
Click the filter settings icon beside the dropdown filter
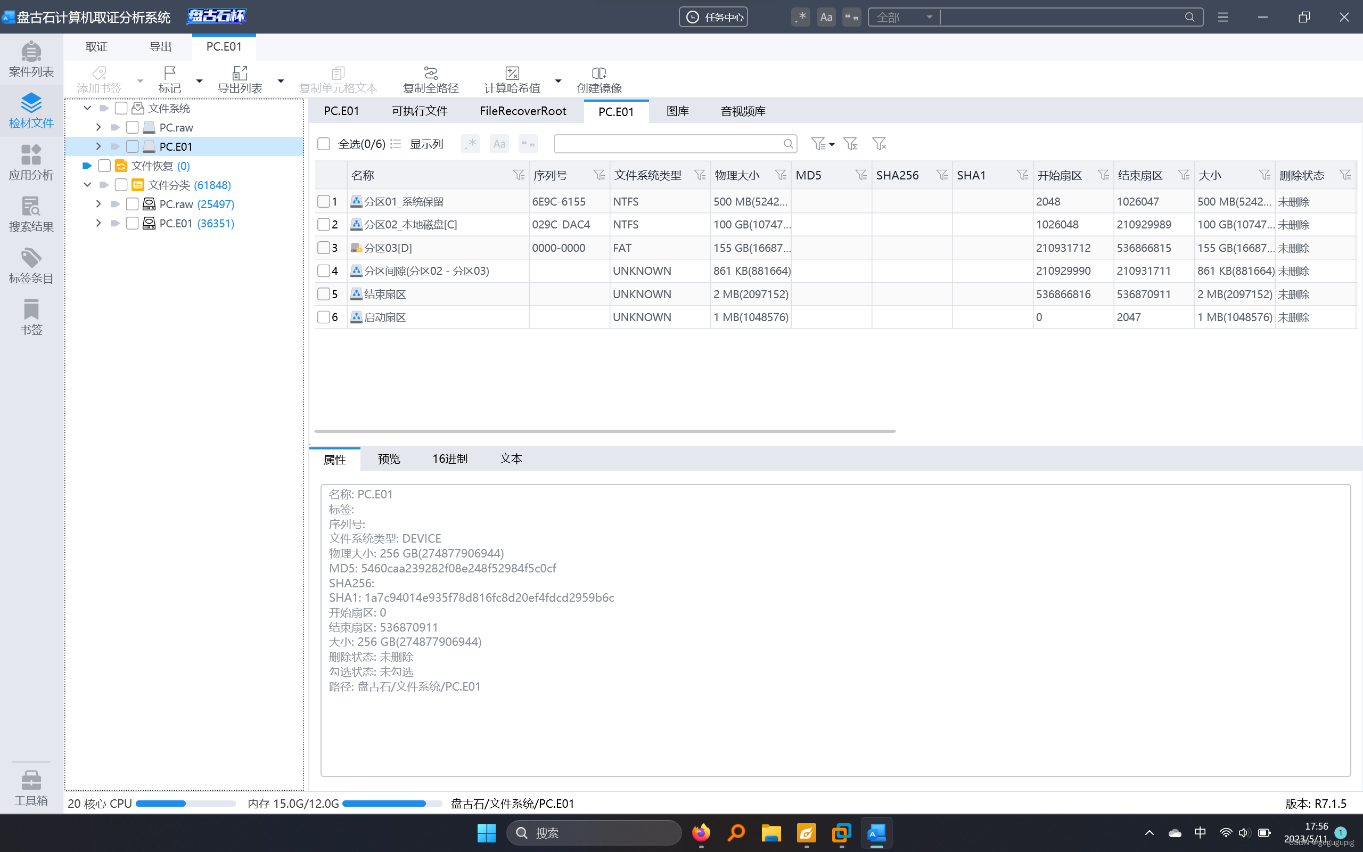click(x=850, y=144)
